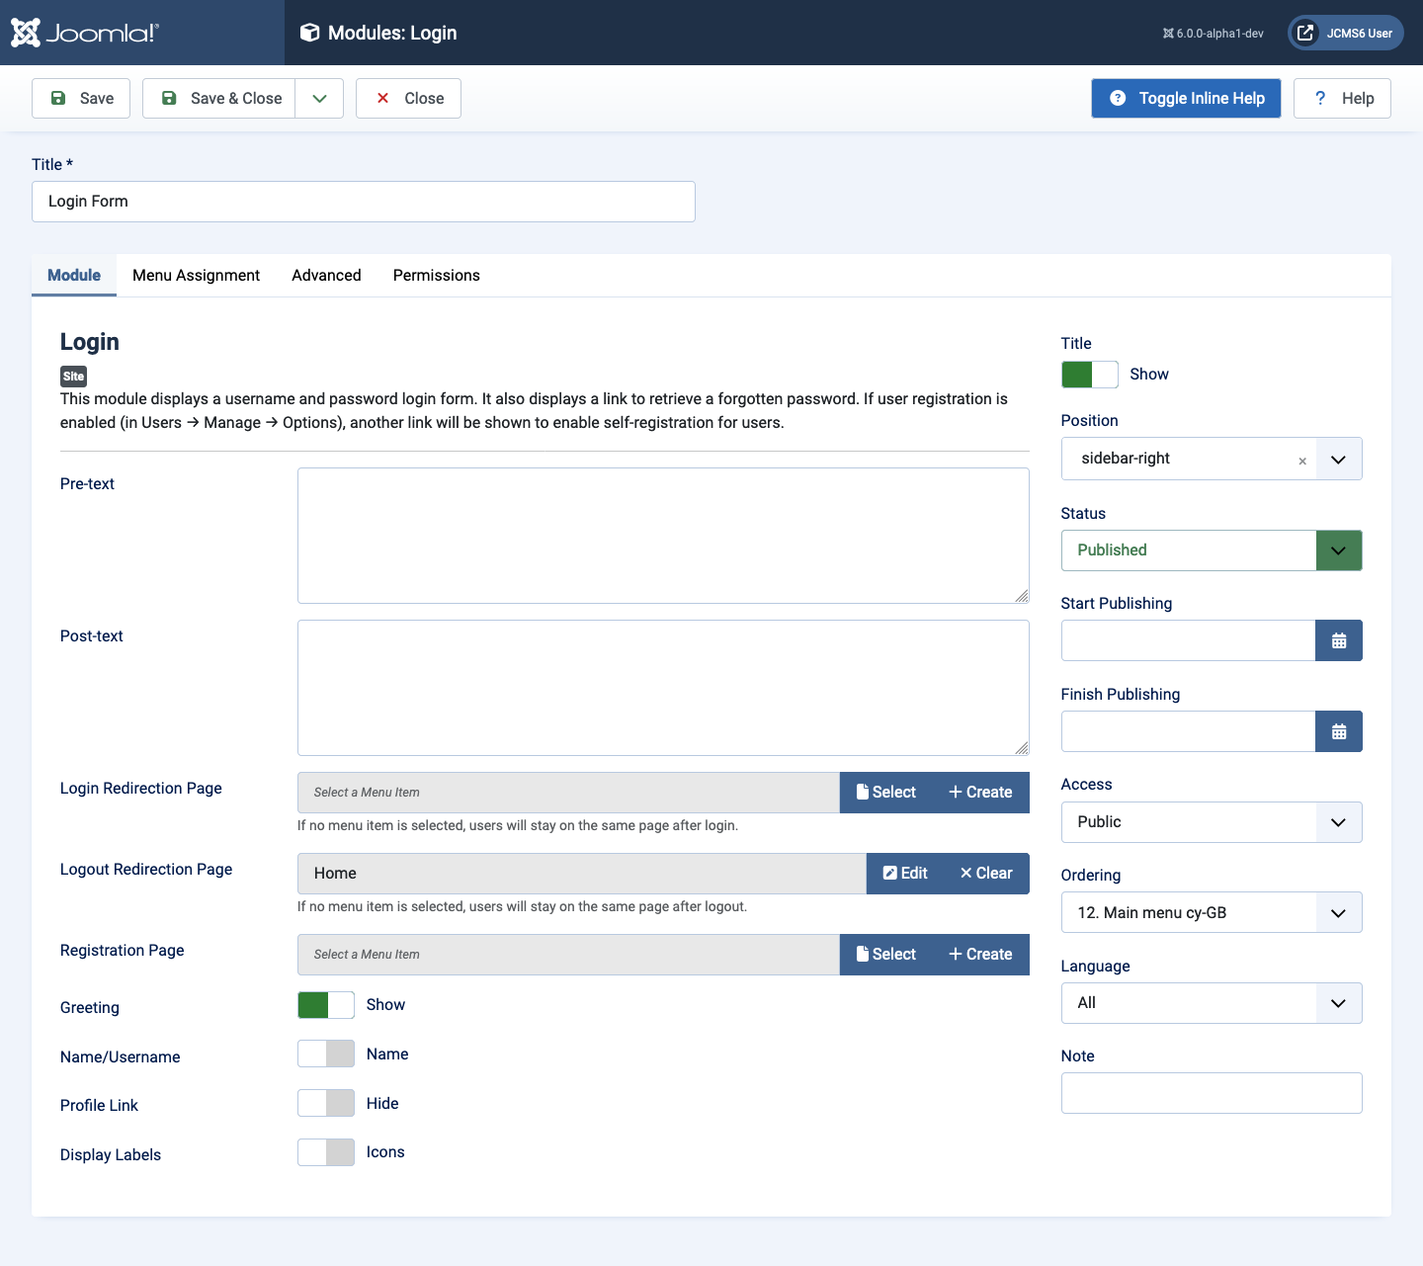Click the Note input field

(1212, 1093)
